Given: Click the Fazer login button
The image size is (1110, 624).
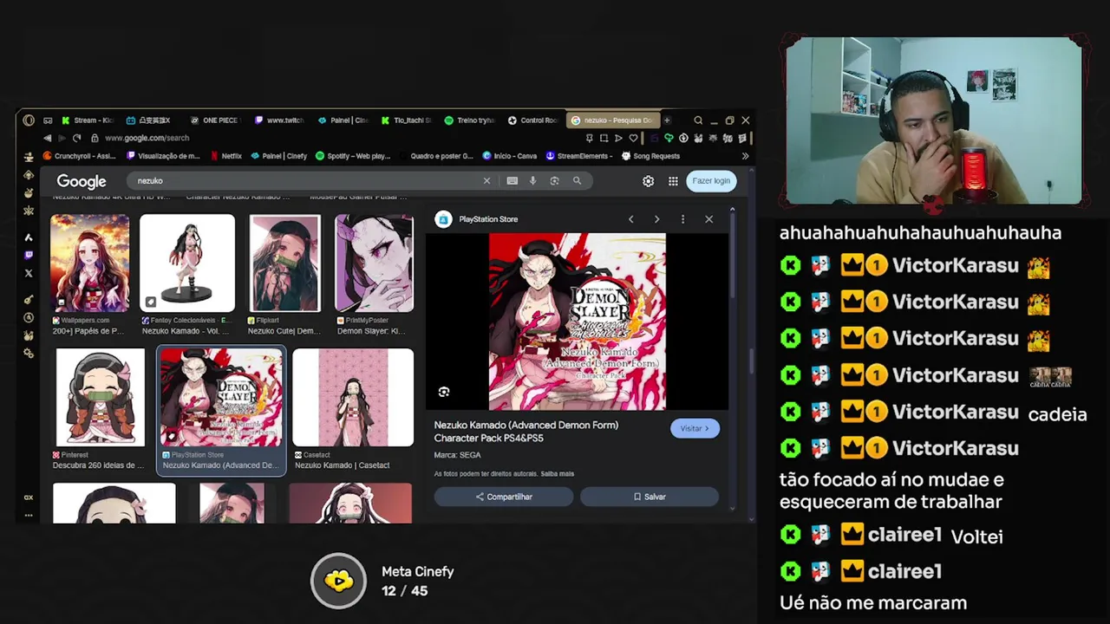Looking at the screenshot, I should (x=711, y=181).
